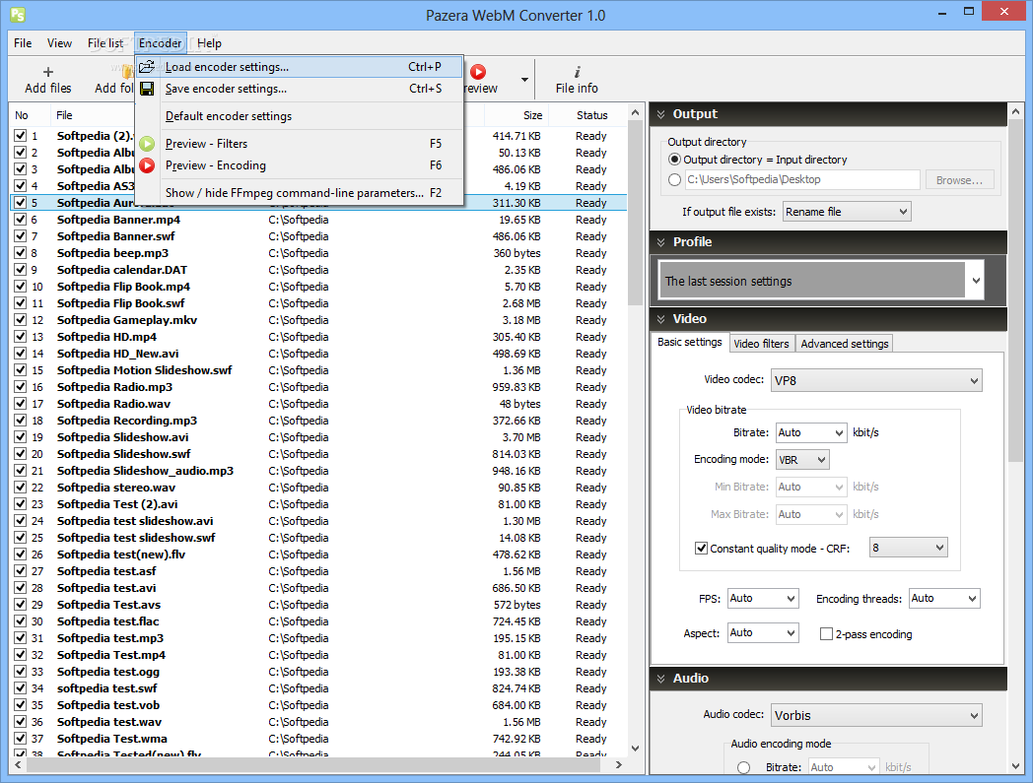Select the Softpedia Motion Slideshow.swf row
The width and height of the screenshot is (1033, 783).
318,370
